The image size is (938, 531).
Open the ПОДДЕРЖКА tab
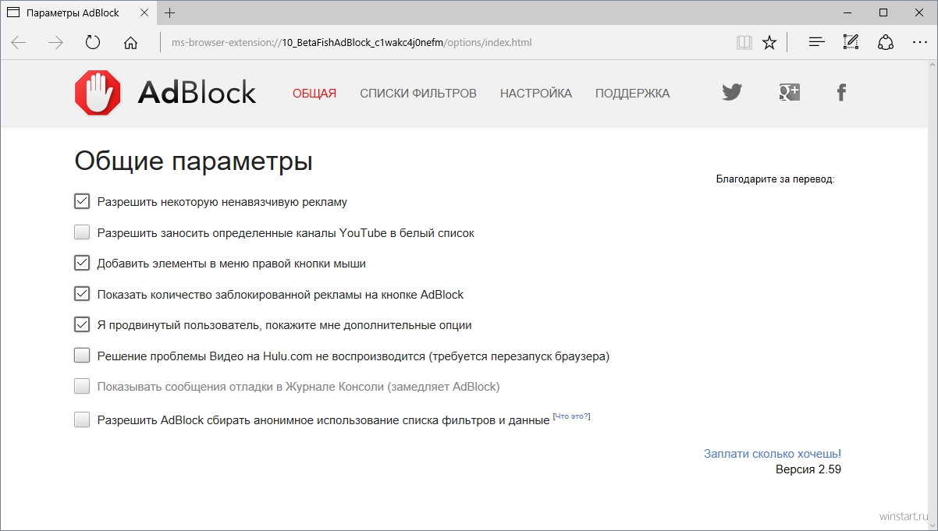click(x=632, y=94)
